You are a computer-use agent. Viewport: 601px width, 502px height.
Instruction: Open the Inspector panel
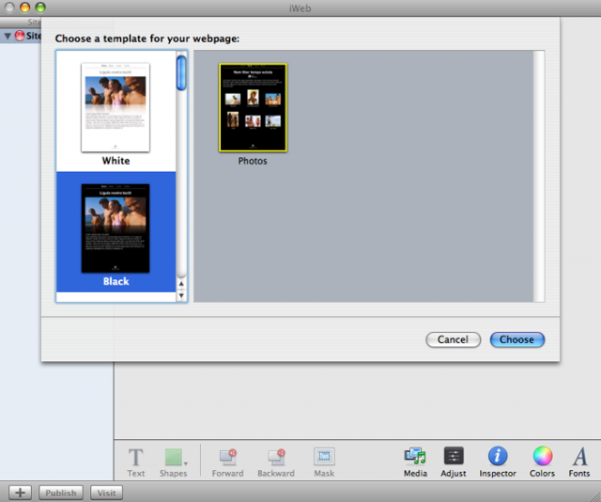[498, 463]
